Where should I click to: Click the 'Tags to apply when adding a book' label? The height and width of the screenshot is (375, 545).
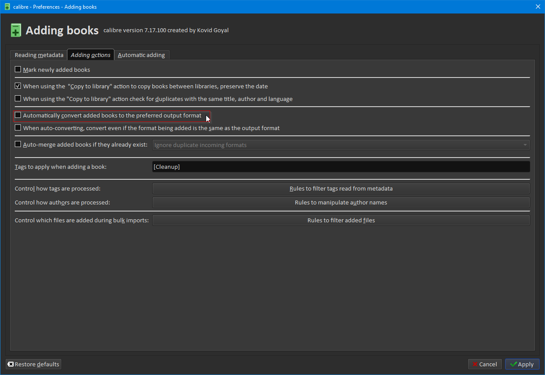tap(61, 167)
